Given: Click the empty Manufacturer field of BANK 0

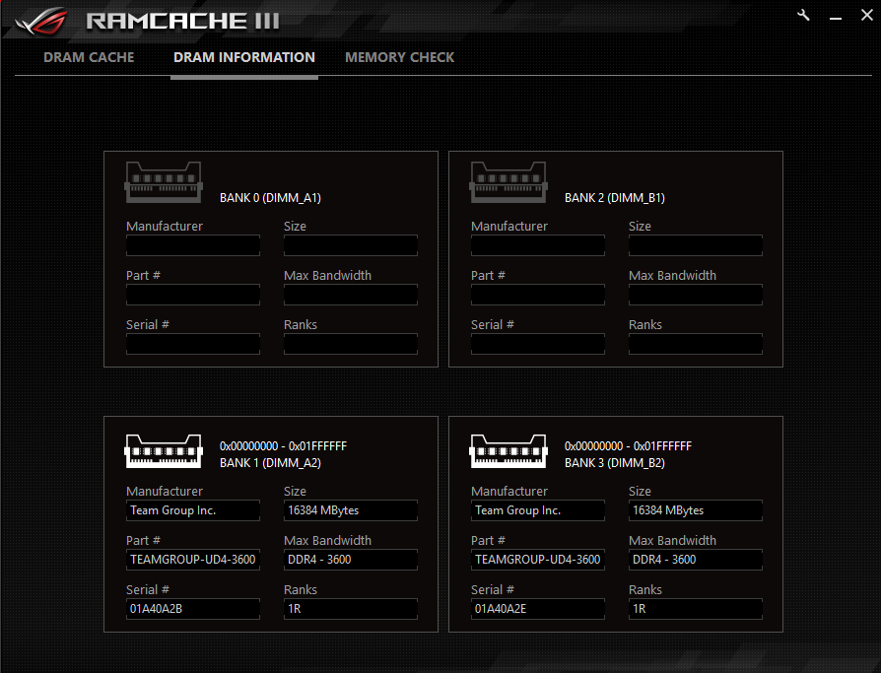Looking at the screenshot, I should 193,245.
